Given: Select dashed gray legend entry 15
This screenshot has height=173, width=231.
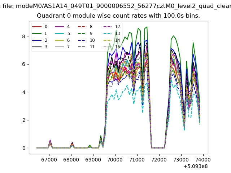Looking at the screenshot, I should (x=107, y=47).
